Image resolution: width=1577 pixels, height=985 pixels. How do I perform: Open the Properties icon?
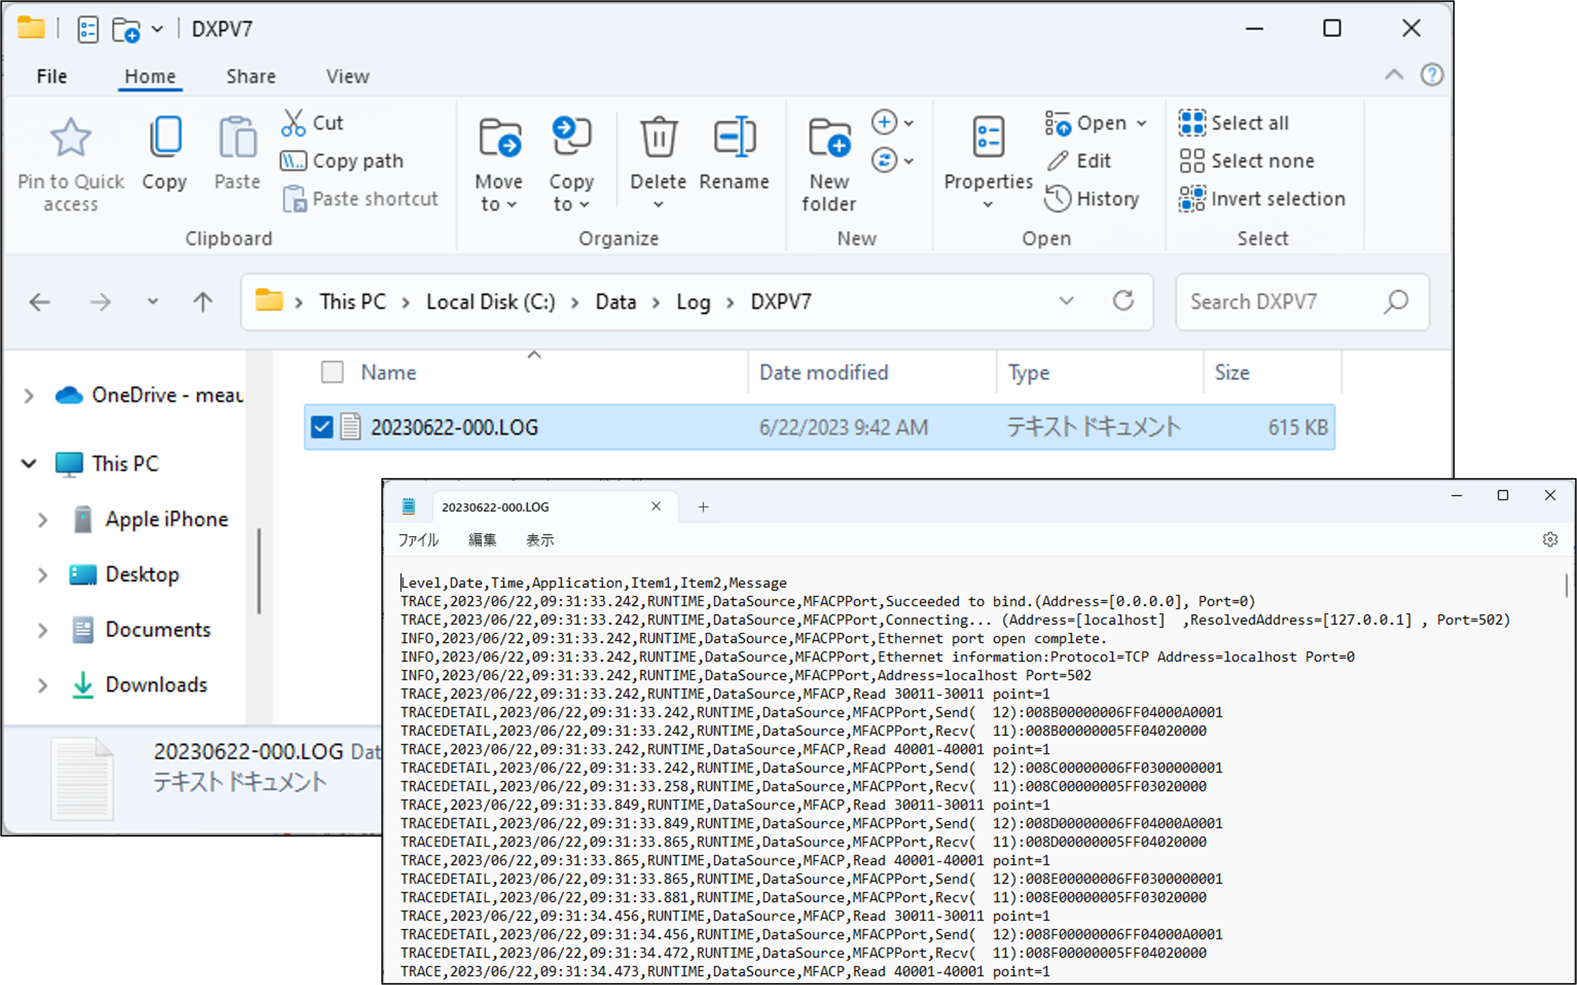click(x=988, y=138)
